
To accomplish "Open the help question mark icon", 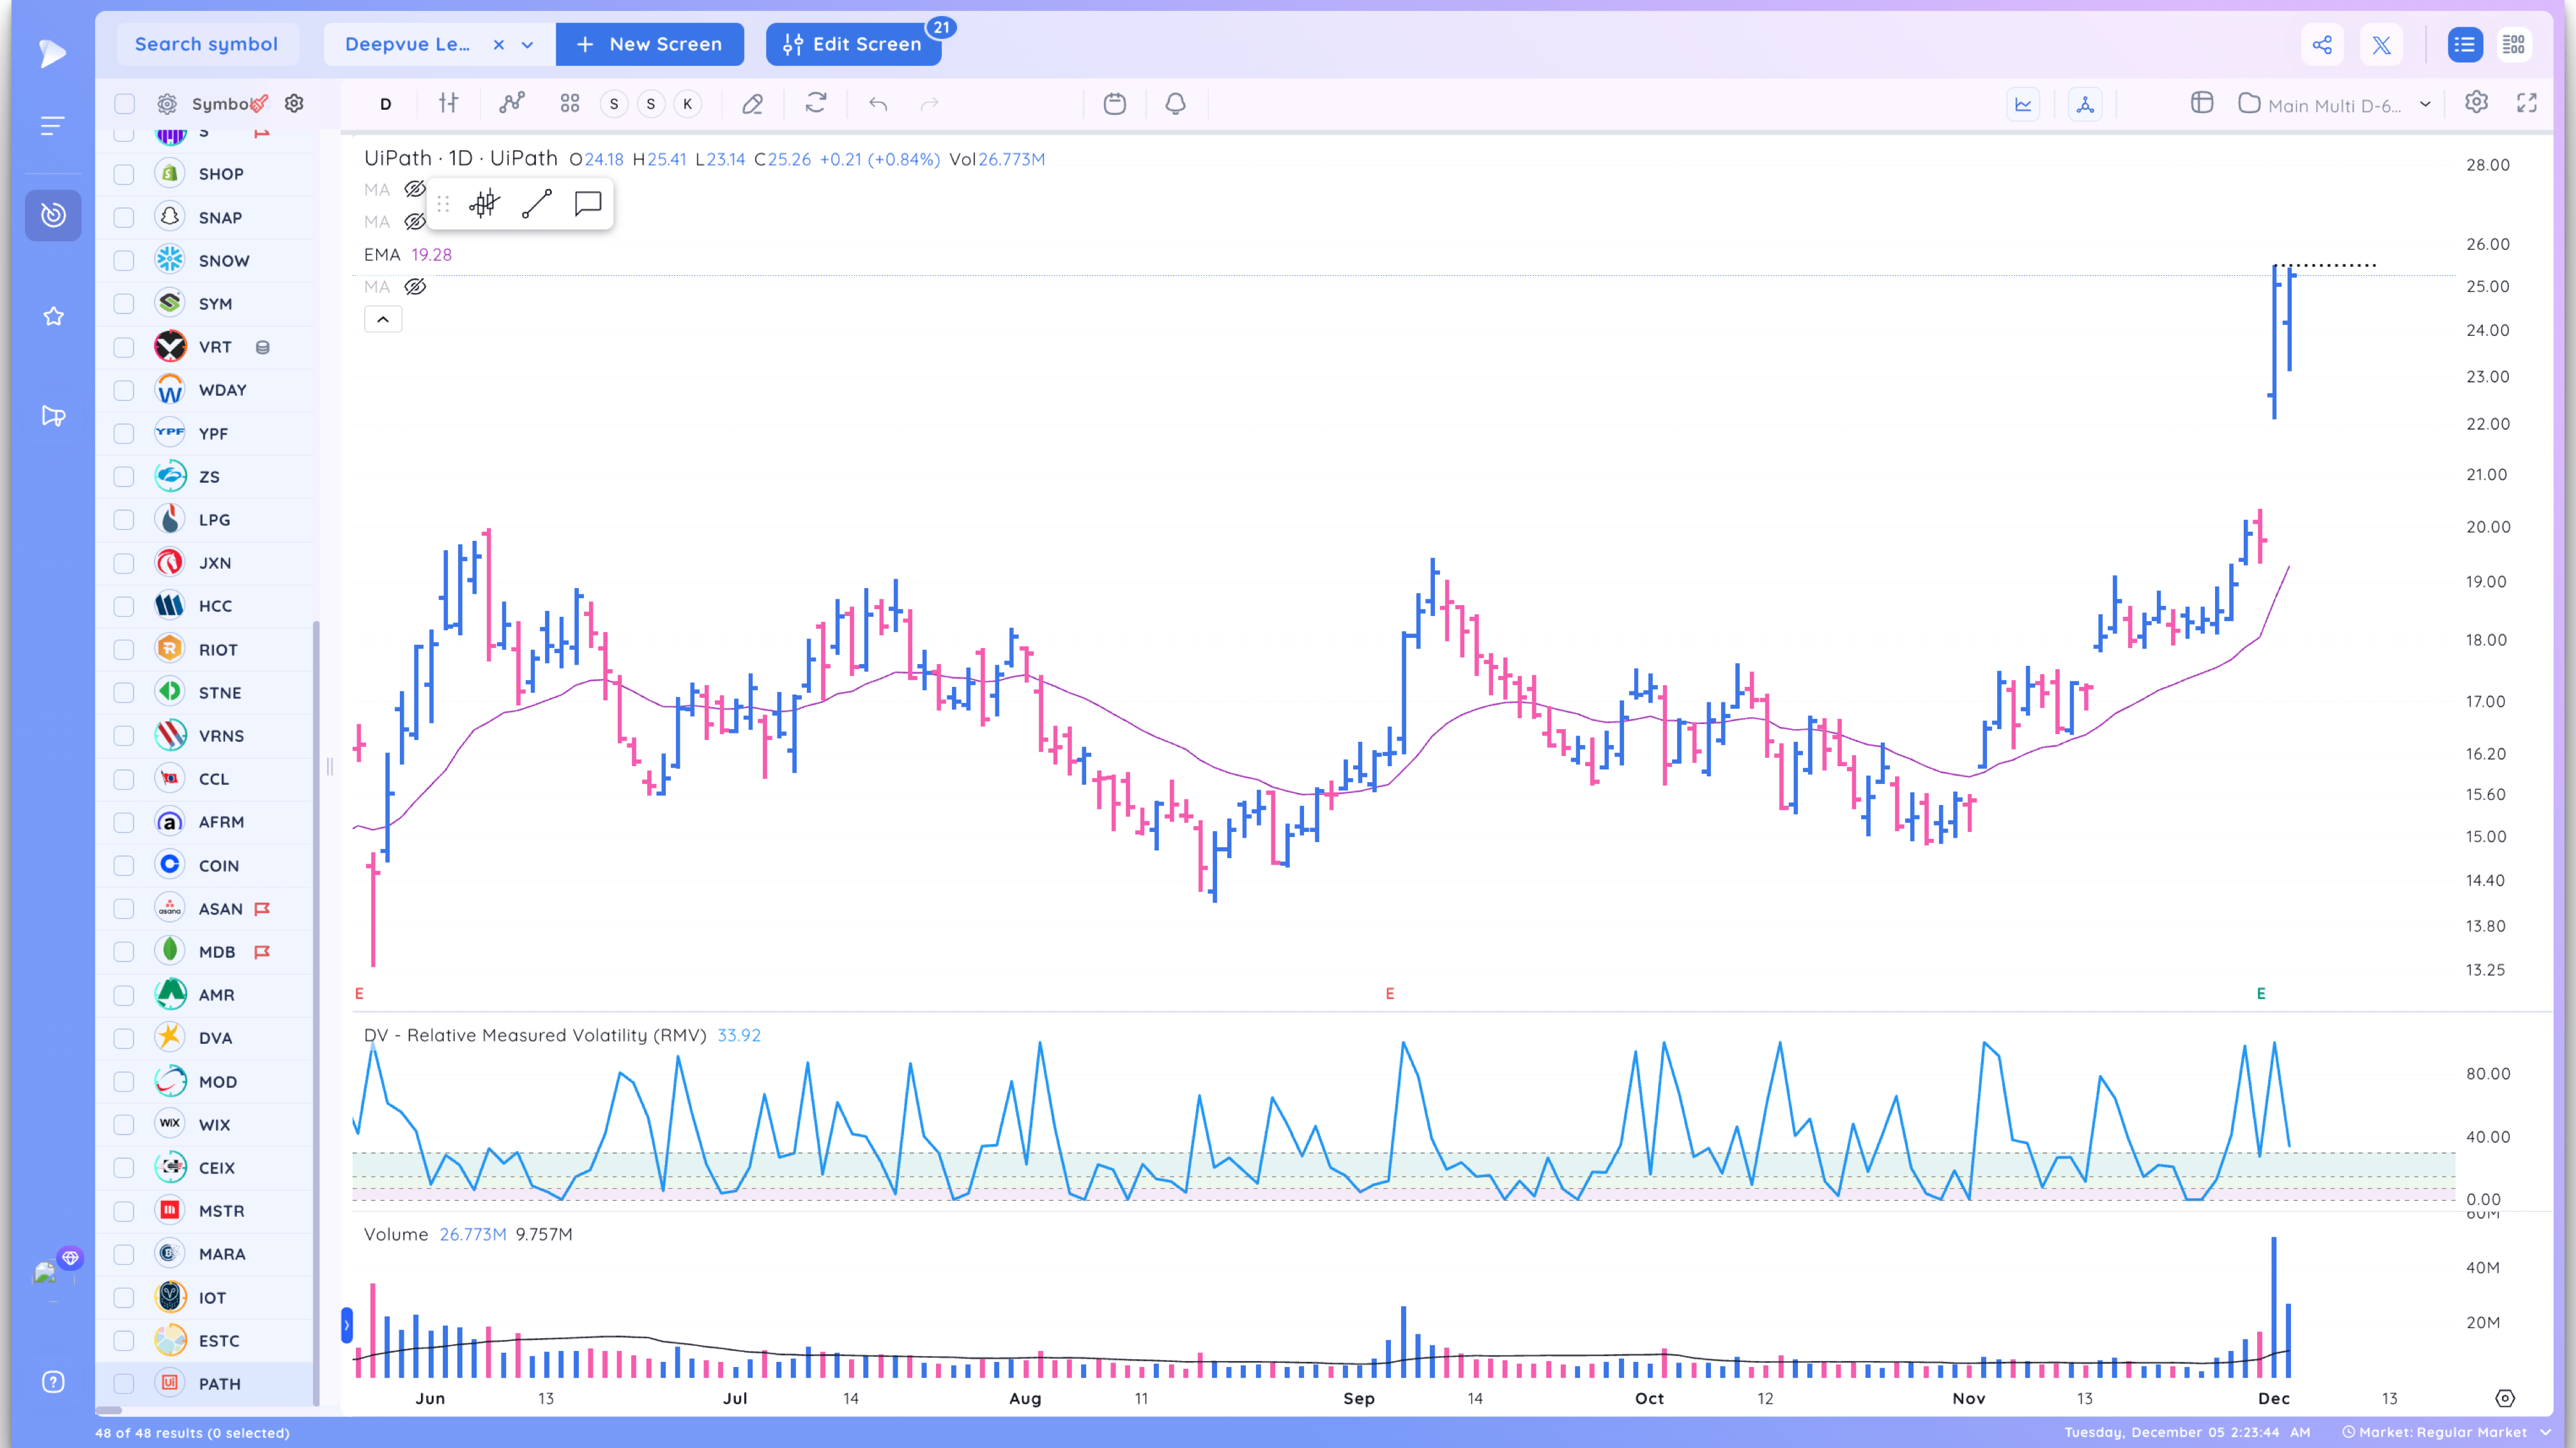I will click(x=53, y=1382).
